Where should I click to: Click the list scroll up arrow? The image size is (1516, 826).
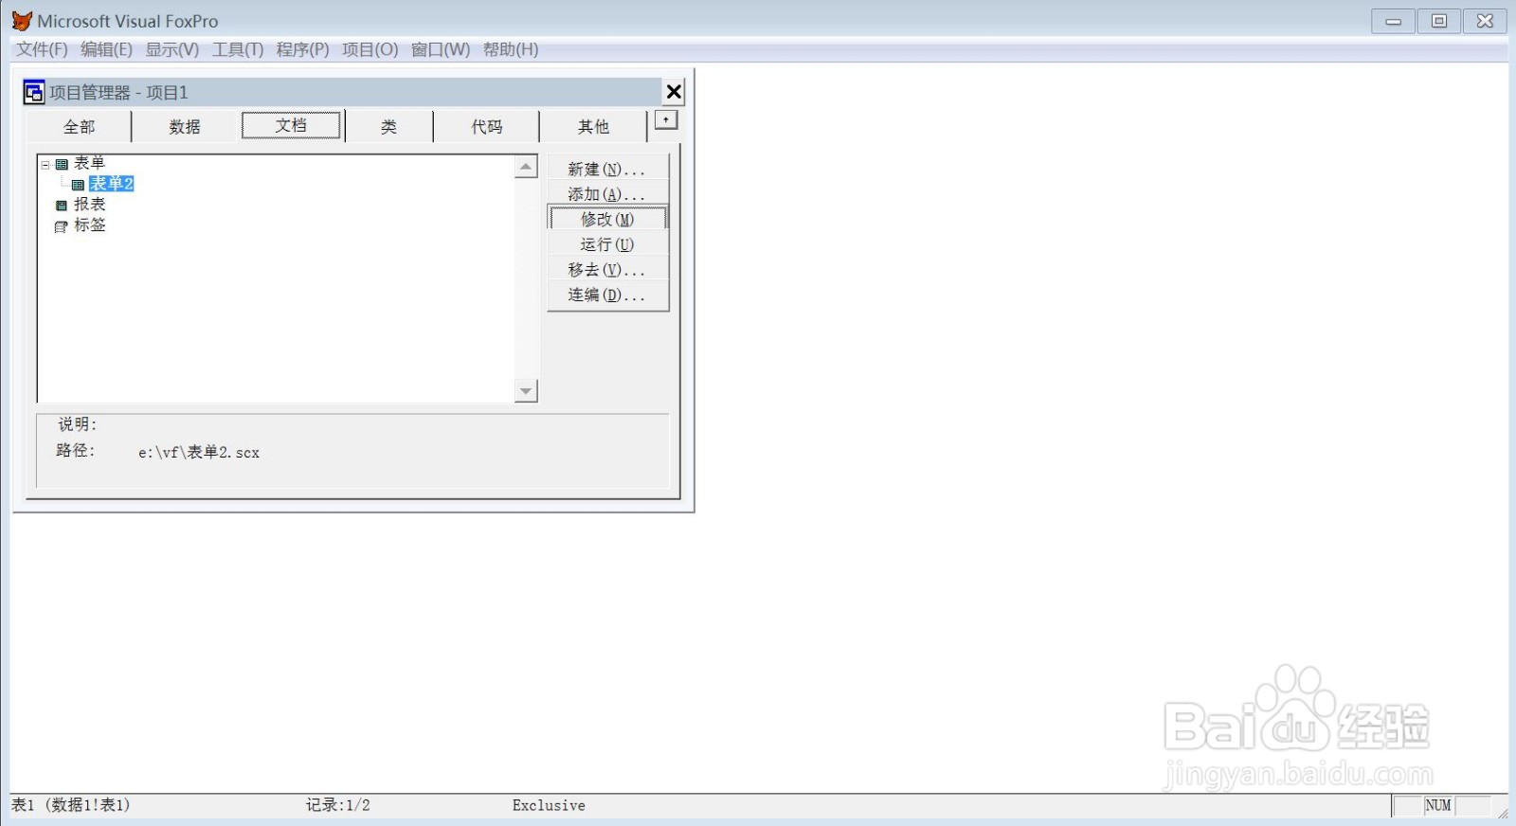[x=526, y=167]
